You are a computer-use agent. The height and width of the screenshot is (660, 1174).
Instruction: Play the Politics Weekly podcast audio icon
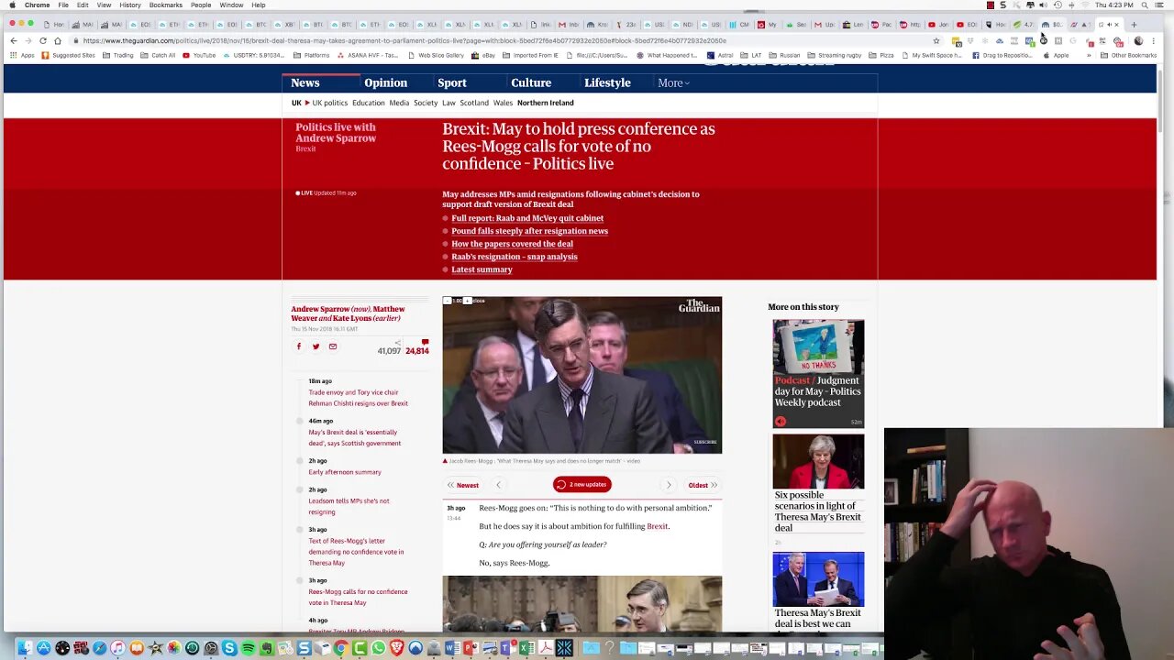pyautogui.click(x=780, y=422)
